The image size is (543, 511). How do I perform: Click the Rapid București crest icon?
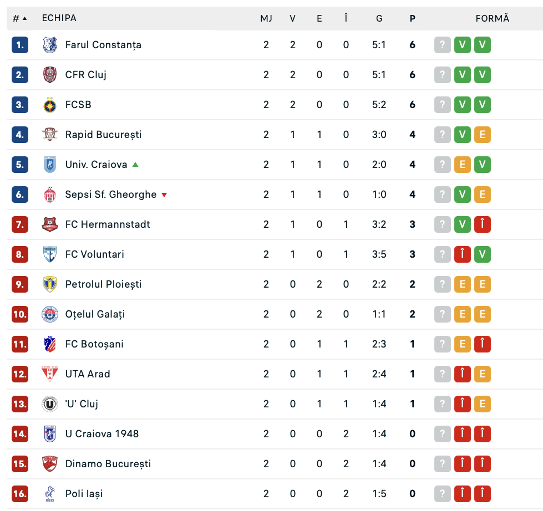pyautogui.click(x=50, y=135)
